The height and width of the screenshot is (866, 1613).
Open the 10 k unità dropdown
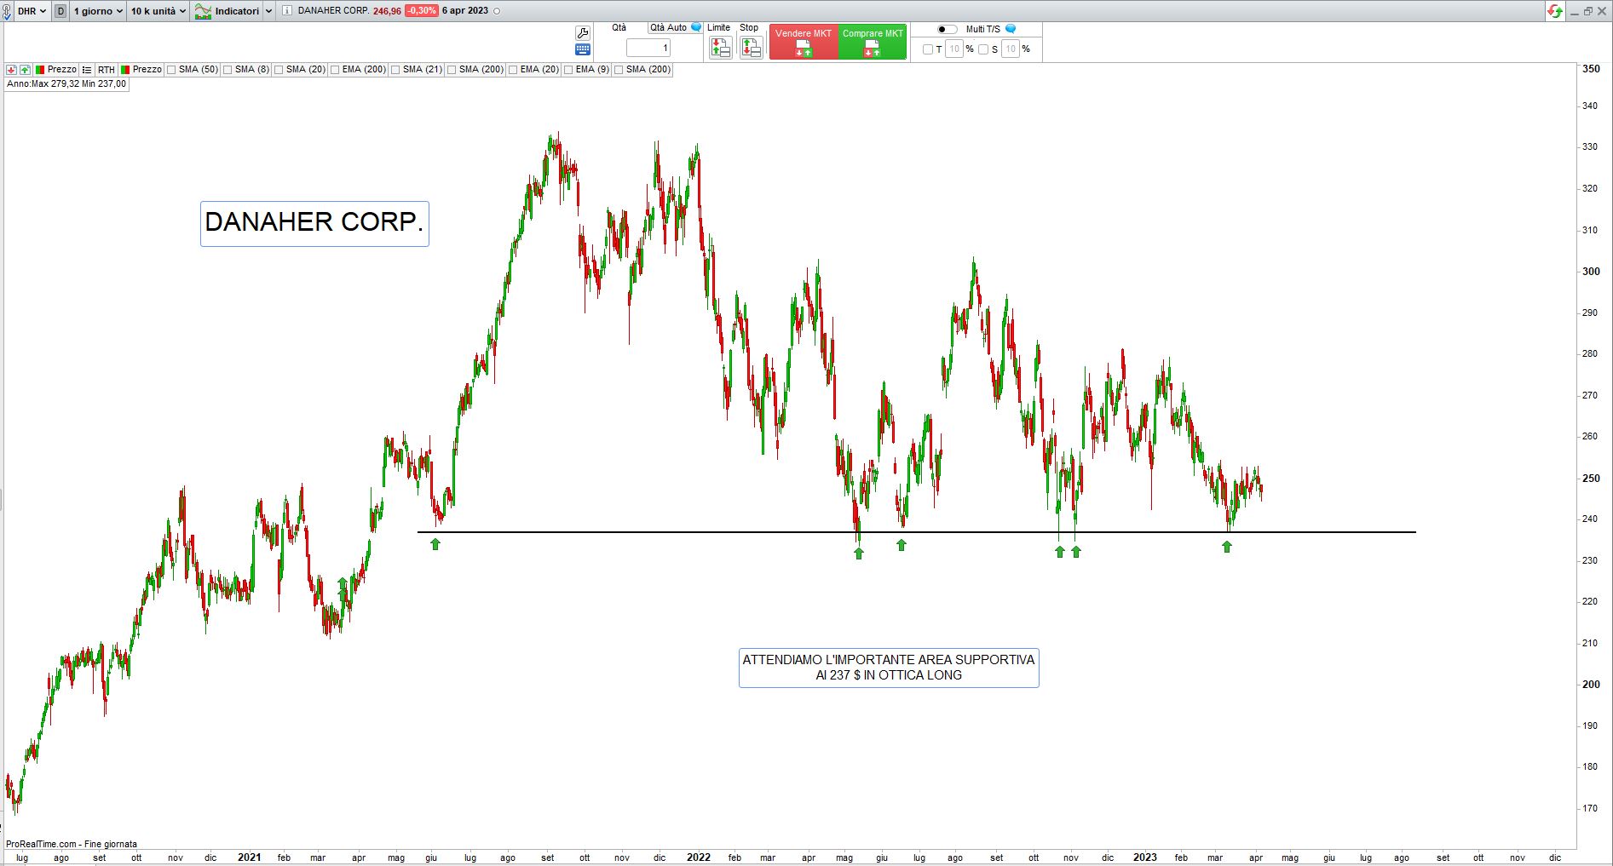(158, 11)
